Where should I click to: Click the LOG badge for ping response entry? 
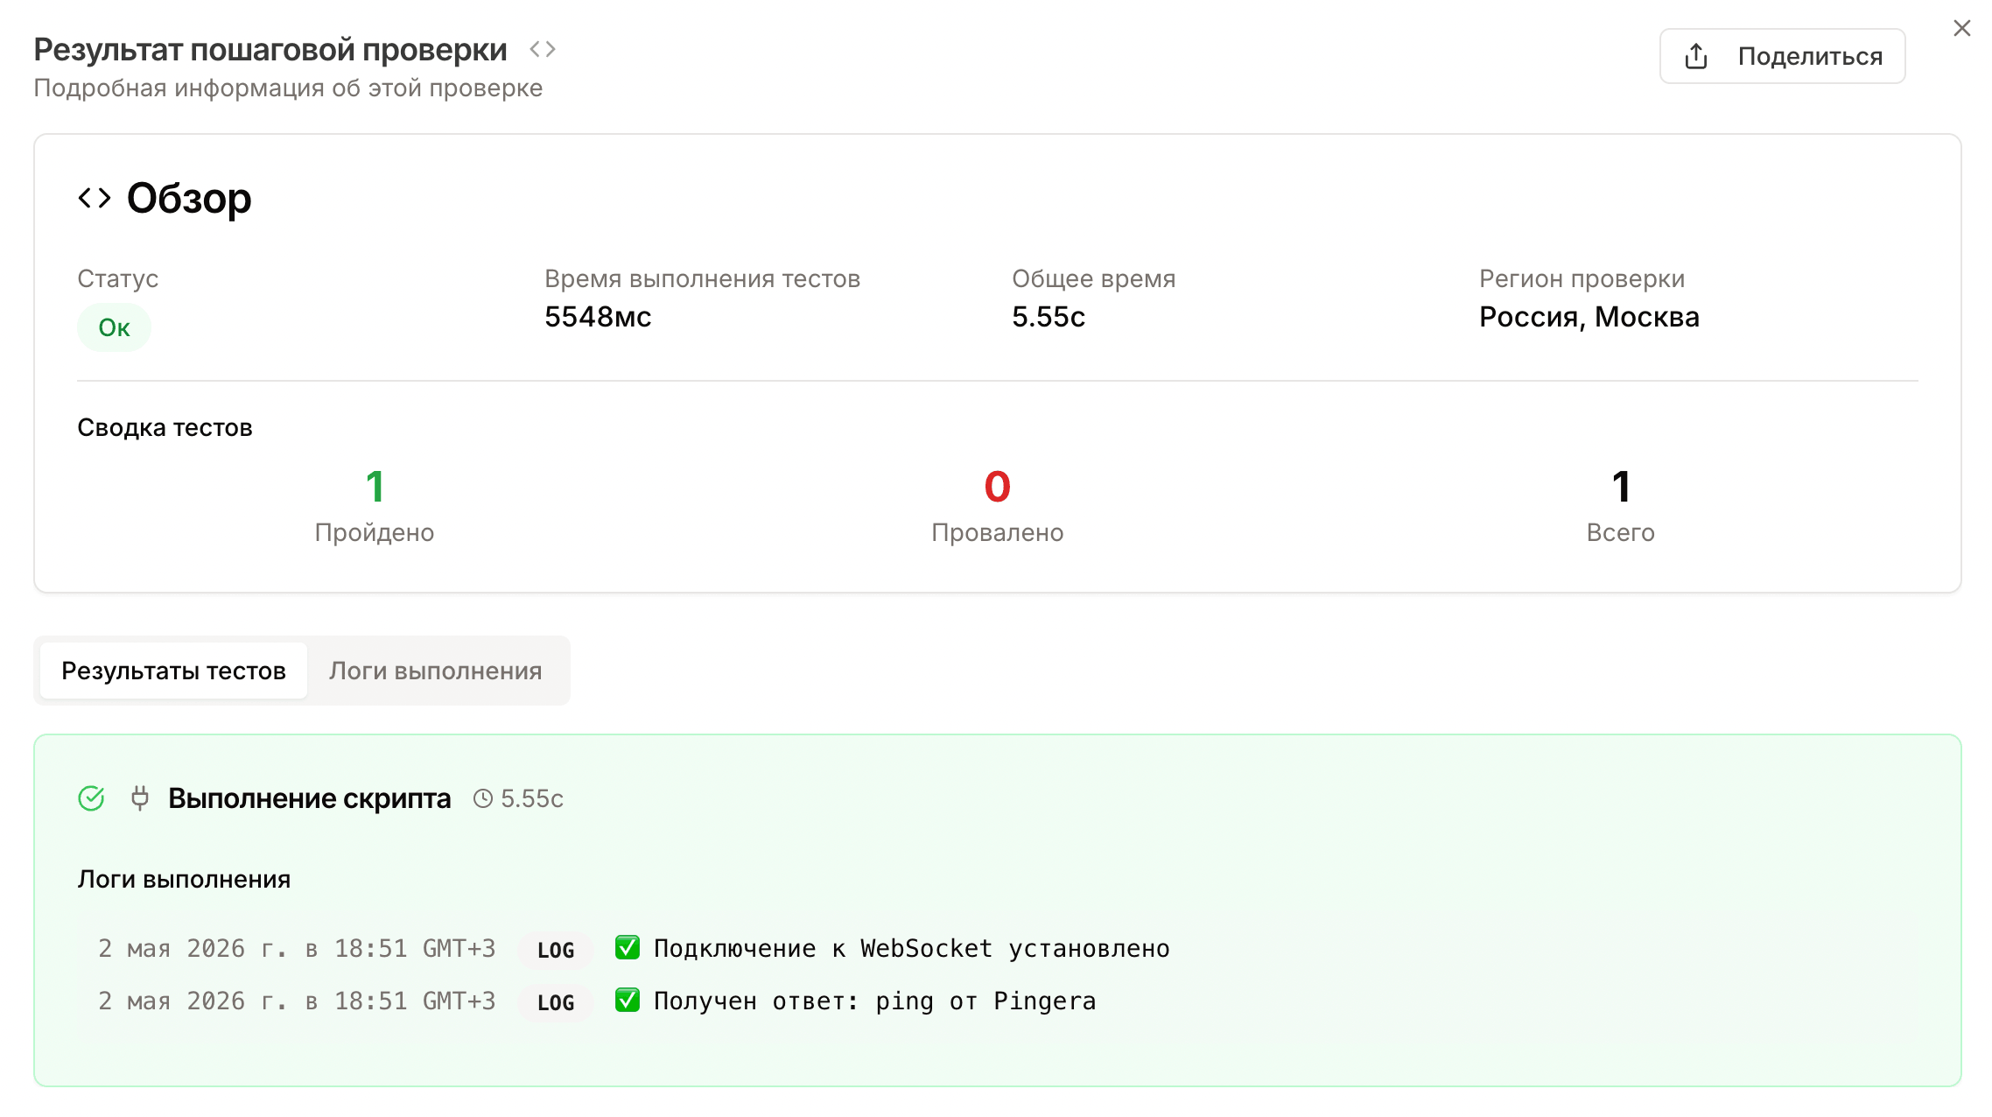coord(556,1002)
